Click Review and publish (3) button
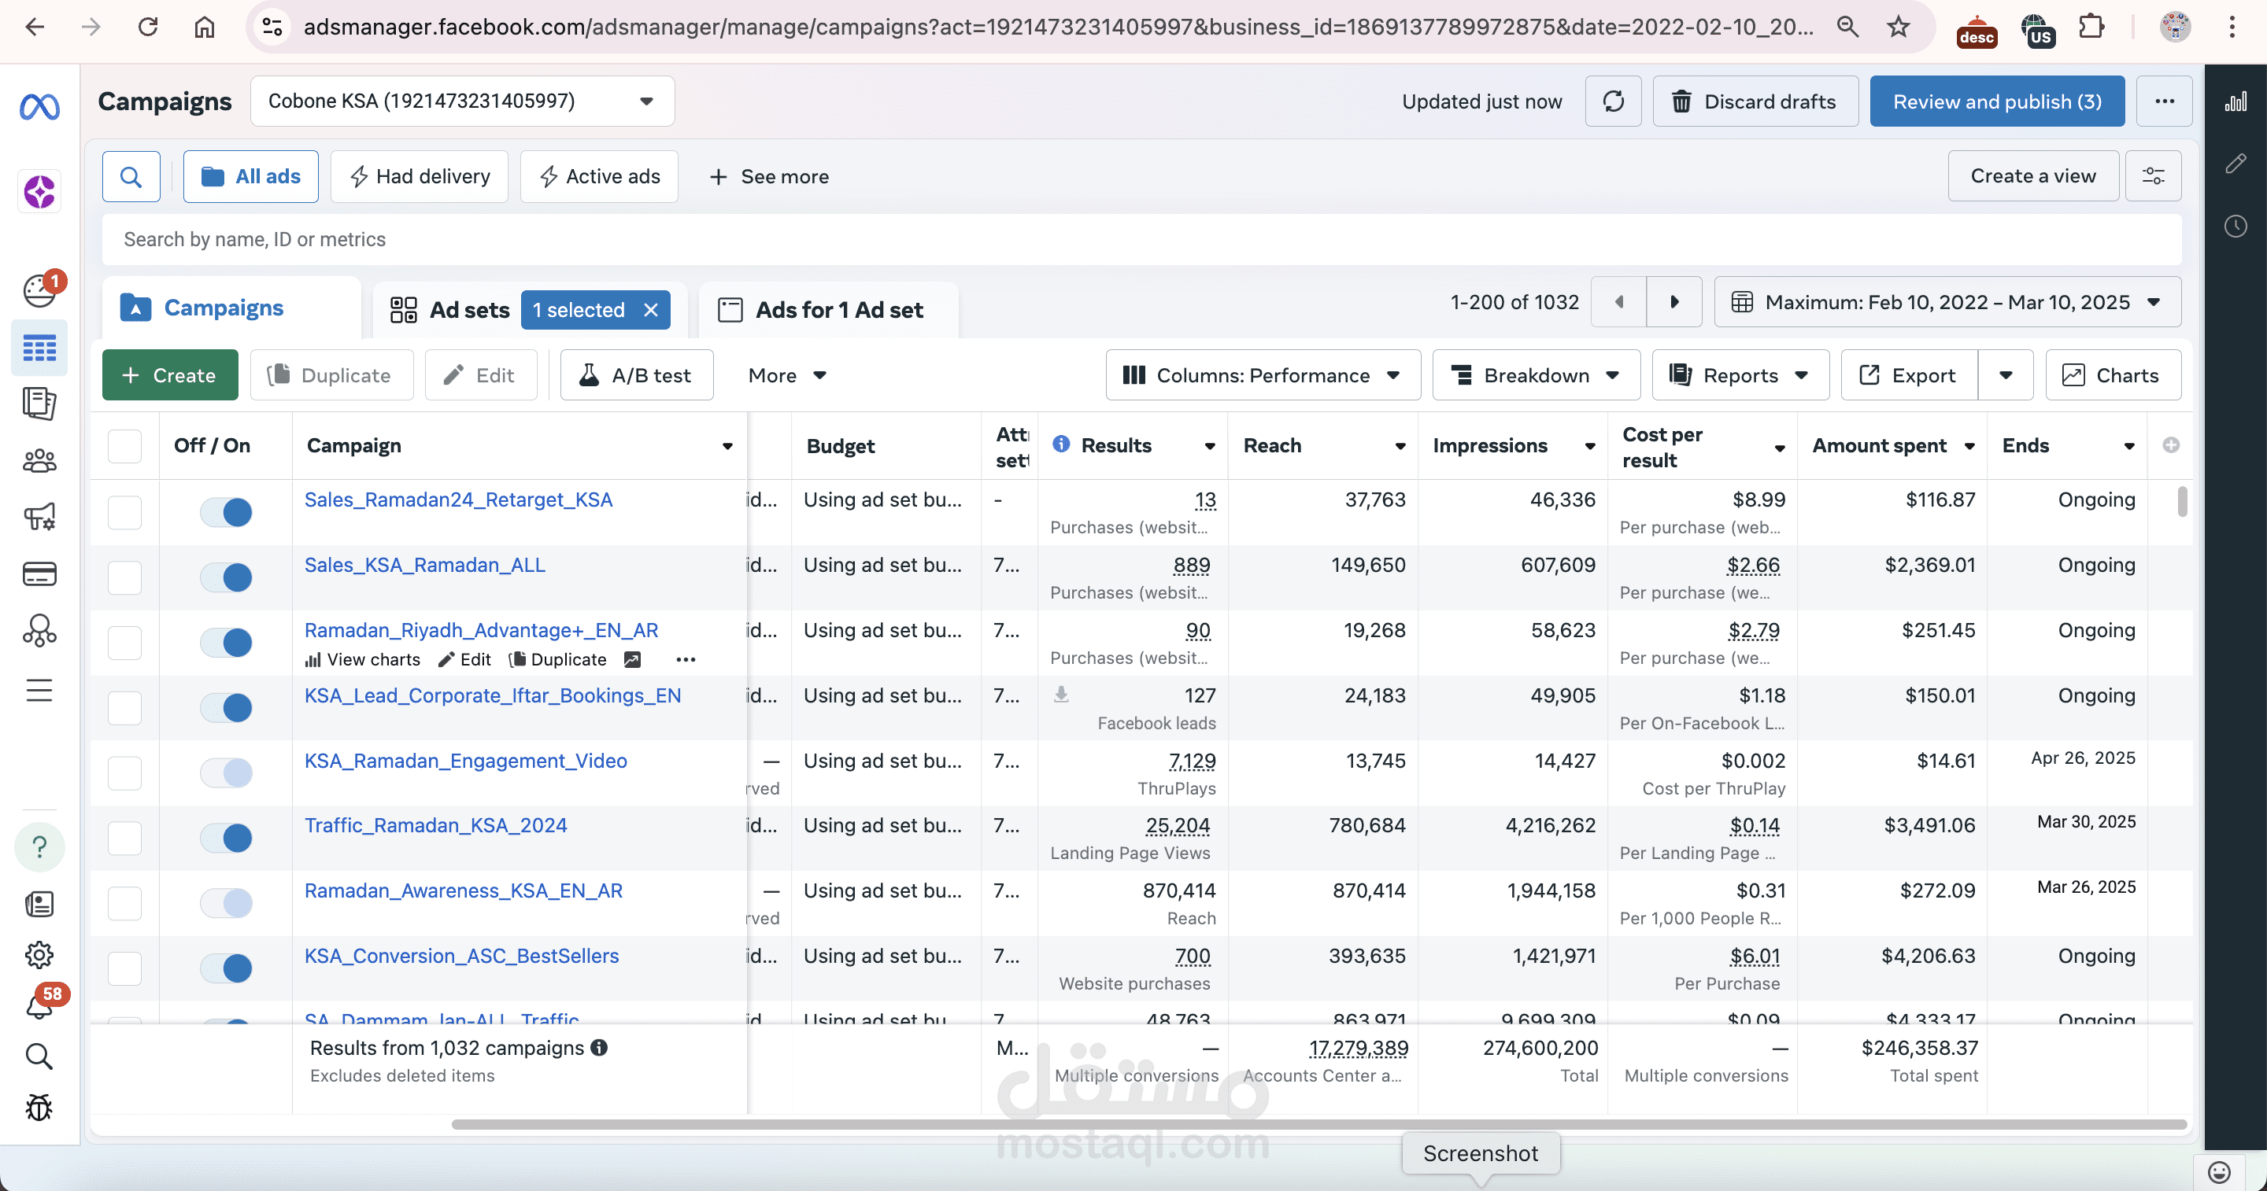Viewport: 2267px width, 1191px height. (1996, 102)
